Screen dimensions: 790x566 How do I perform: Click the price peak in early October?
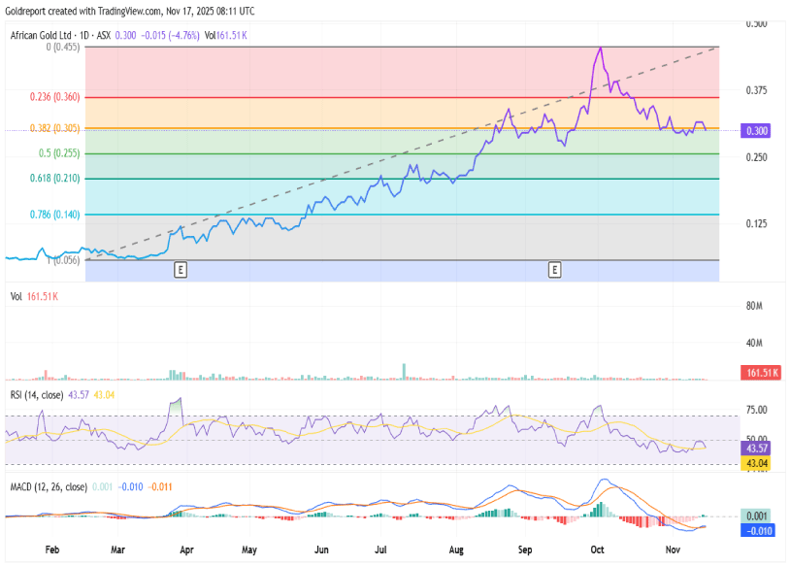coord(600,48)
